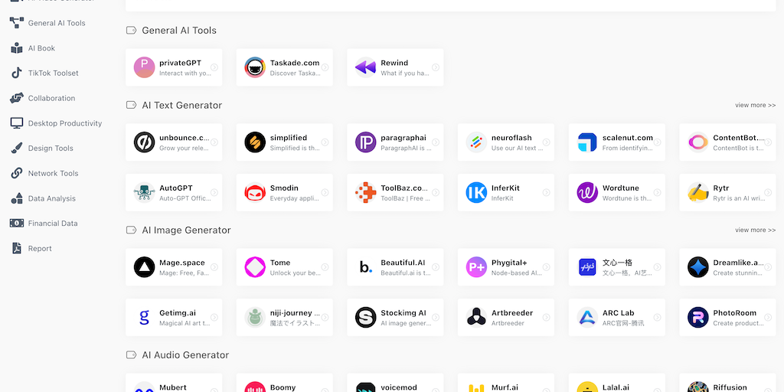
Task: Select TikTok Toolset in sidebar menu
Action: pyautogui.click(x=53, y=73)
